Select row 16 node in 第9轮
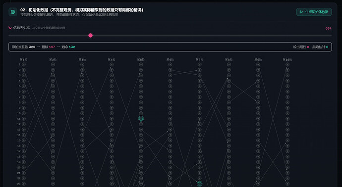Screen dimensions: 342x187 (258, 146)
